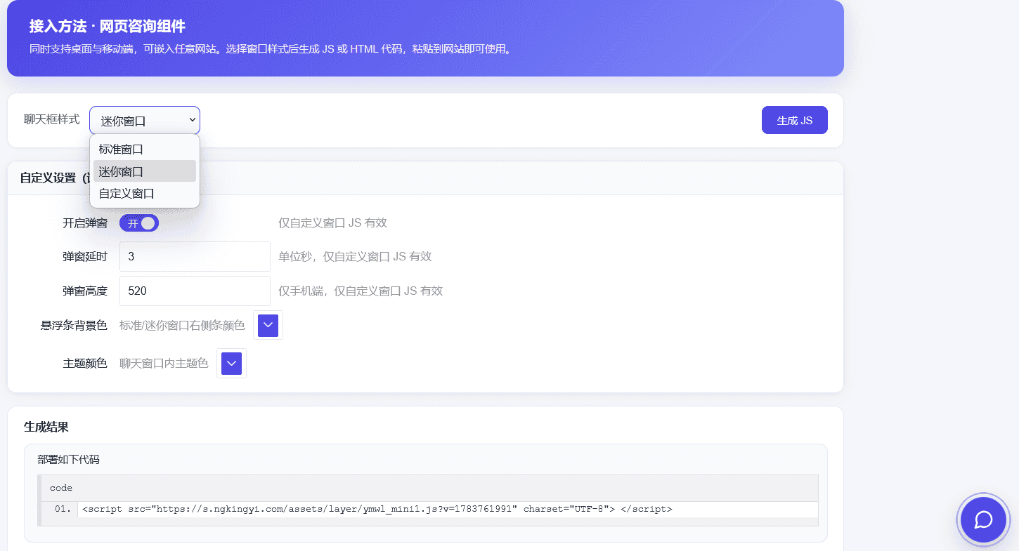Select 标准窗口 from the dropdown list
The height and width of the screenshot is (551, 1019).
coord(145,150)
